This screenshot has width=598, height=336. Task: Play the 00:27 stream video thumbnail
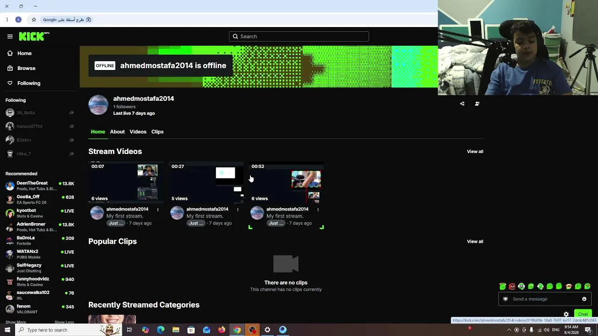tap(206, 182)
